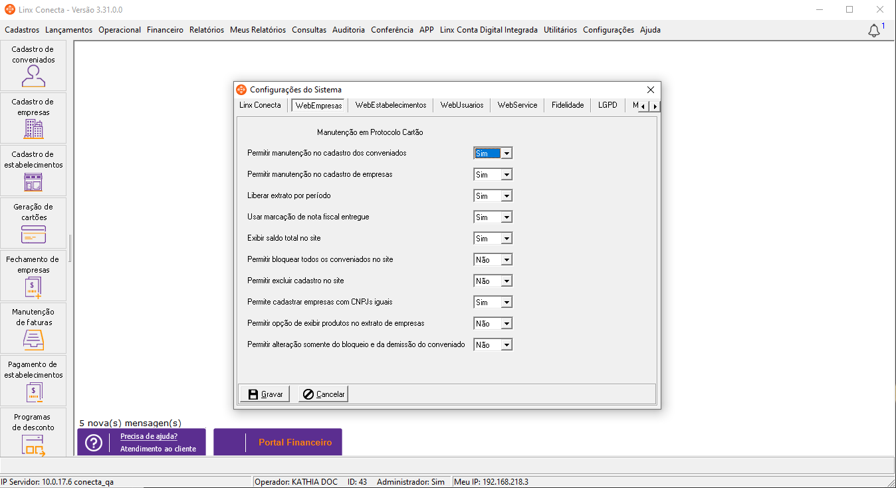Open the Operacional menu
Screen dimensions: 896x488
tap(120, 30)
